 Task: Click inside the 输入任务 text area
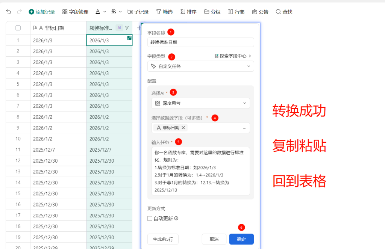click(x=201, y=171)
